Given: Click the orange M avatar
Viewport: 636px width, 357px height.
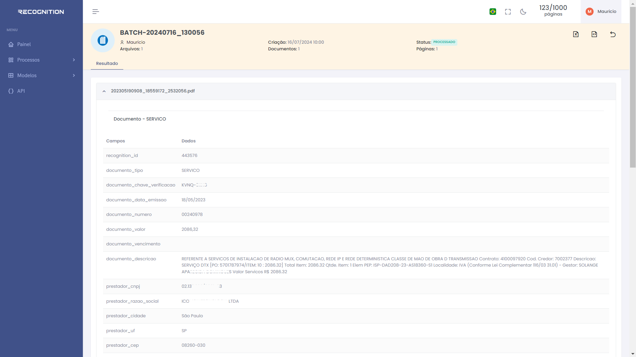Looking at the screenshot, I should click(x=589, y=12).
